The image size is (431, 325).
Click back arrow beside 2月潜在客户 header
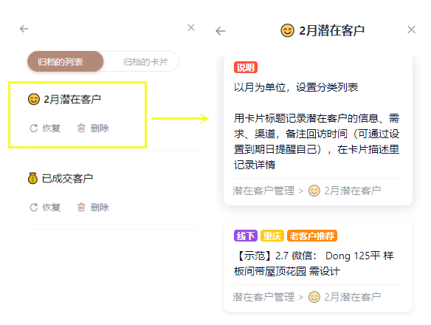click(x=221, y=31)
